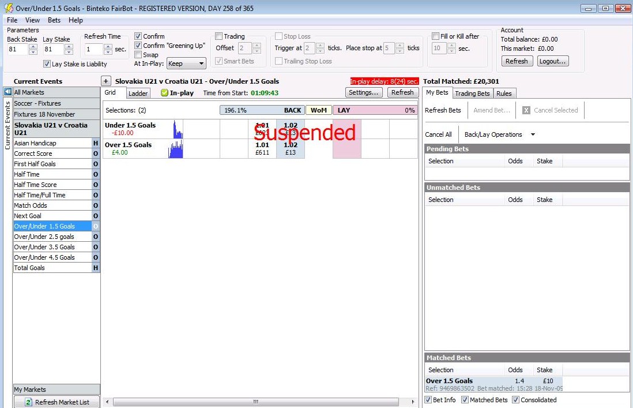This screenshot has height=408, width=633.
Task: Open the My Markets section
Action: click(56, 390)
